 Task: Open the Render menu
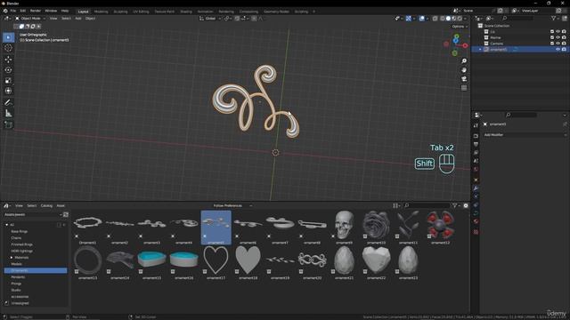click(x=36, y=11)
